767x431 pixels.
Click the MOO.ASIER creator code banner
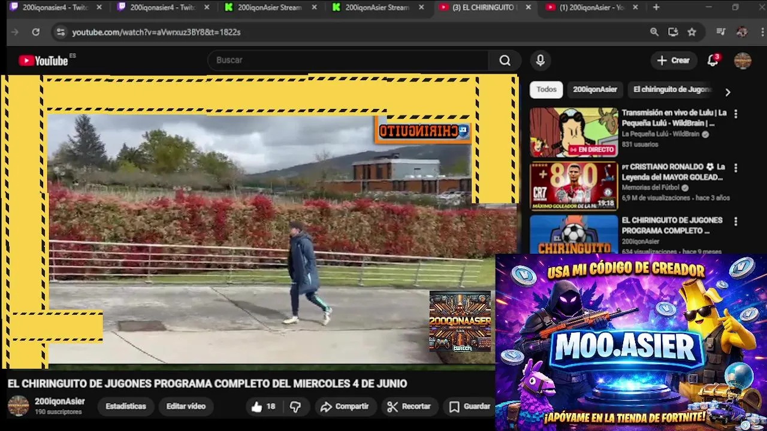[x=631, y=342]
